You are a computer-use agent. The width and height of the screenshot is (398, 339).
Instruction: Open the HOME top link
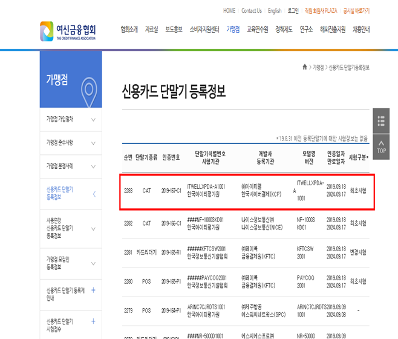[x=229, y=11]
